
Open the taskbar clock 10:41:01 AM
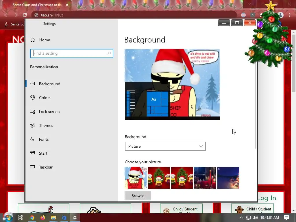(270, 218)
